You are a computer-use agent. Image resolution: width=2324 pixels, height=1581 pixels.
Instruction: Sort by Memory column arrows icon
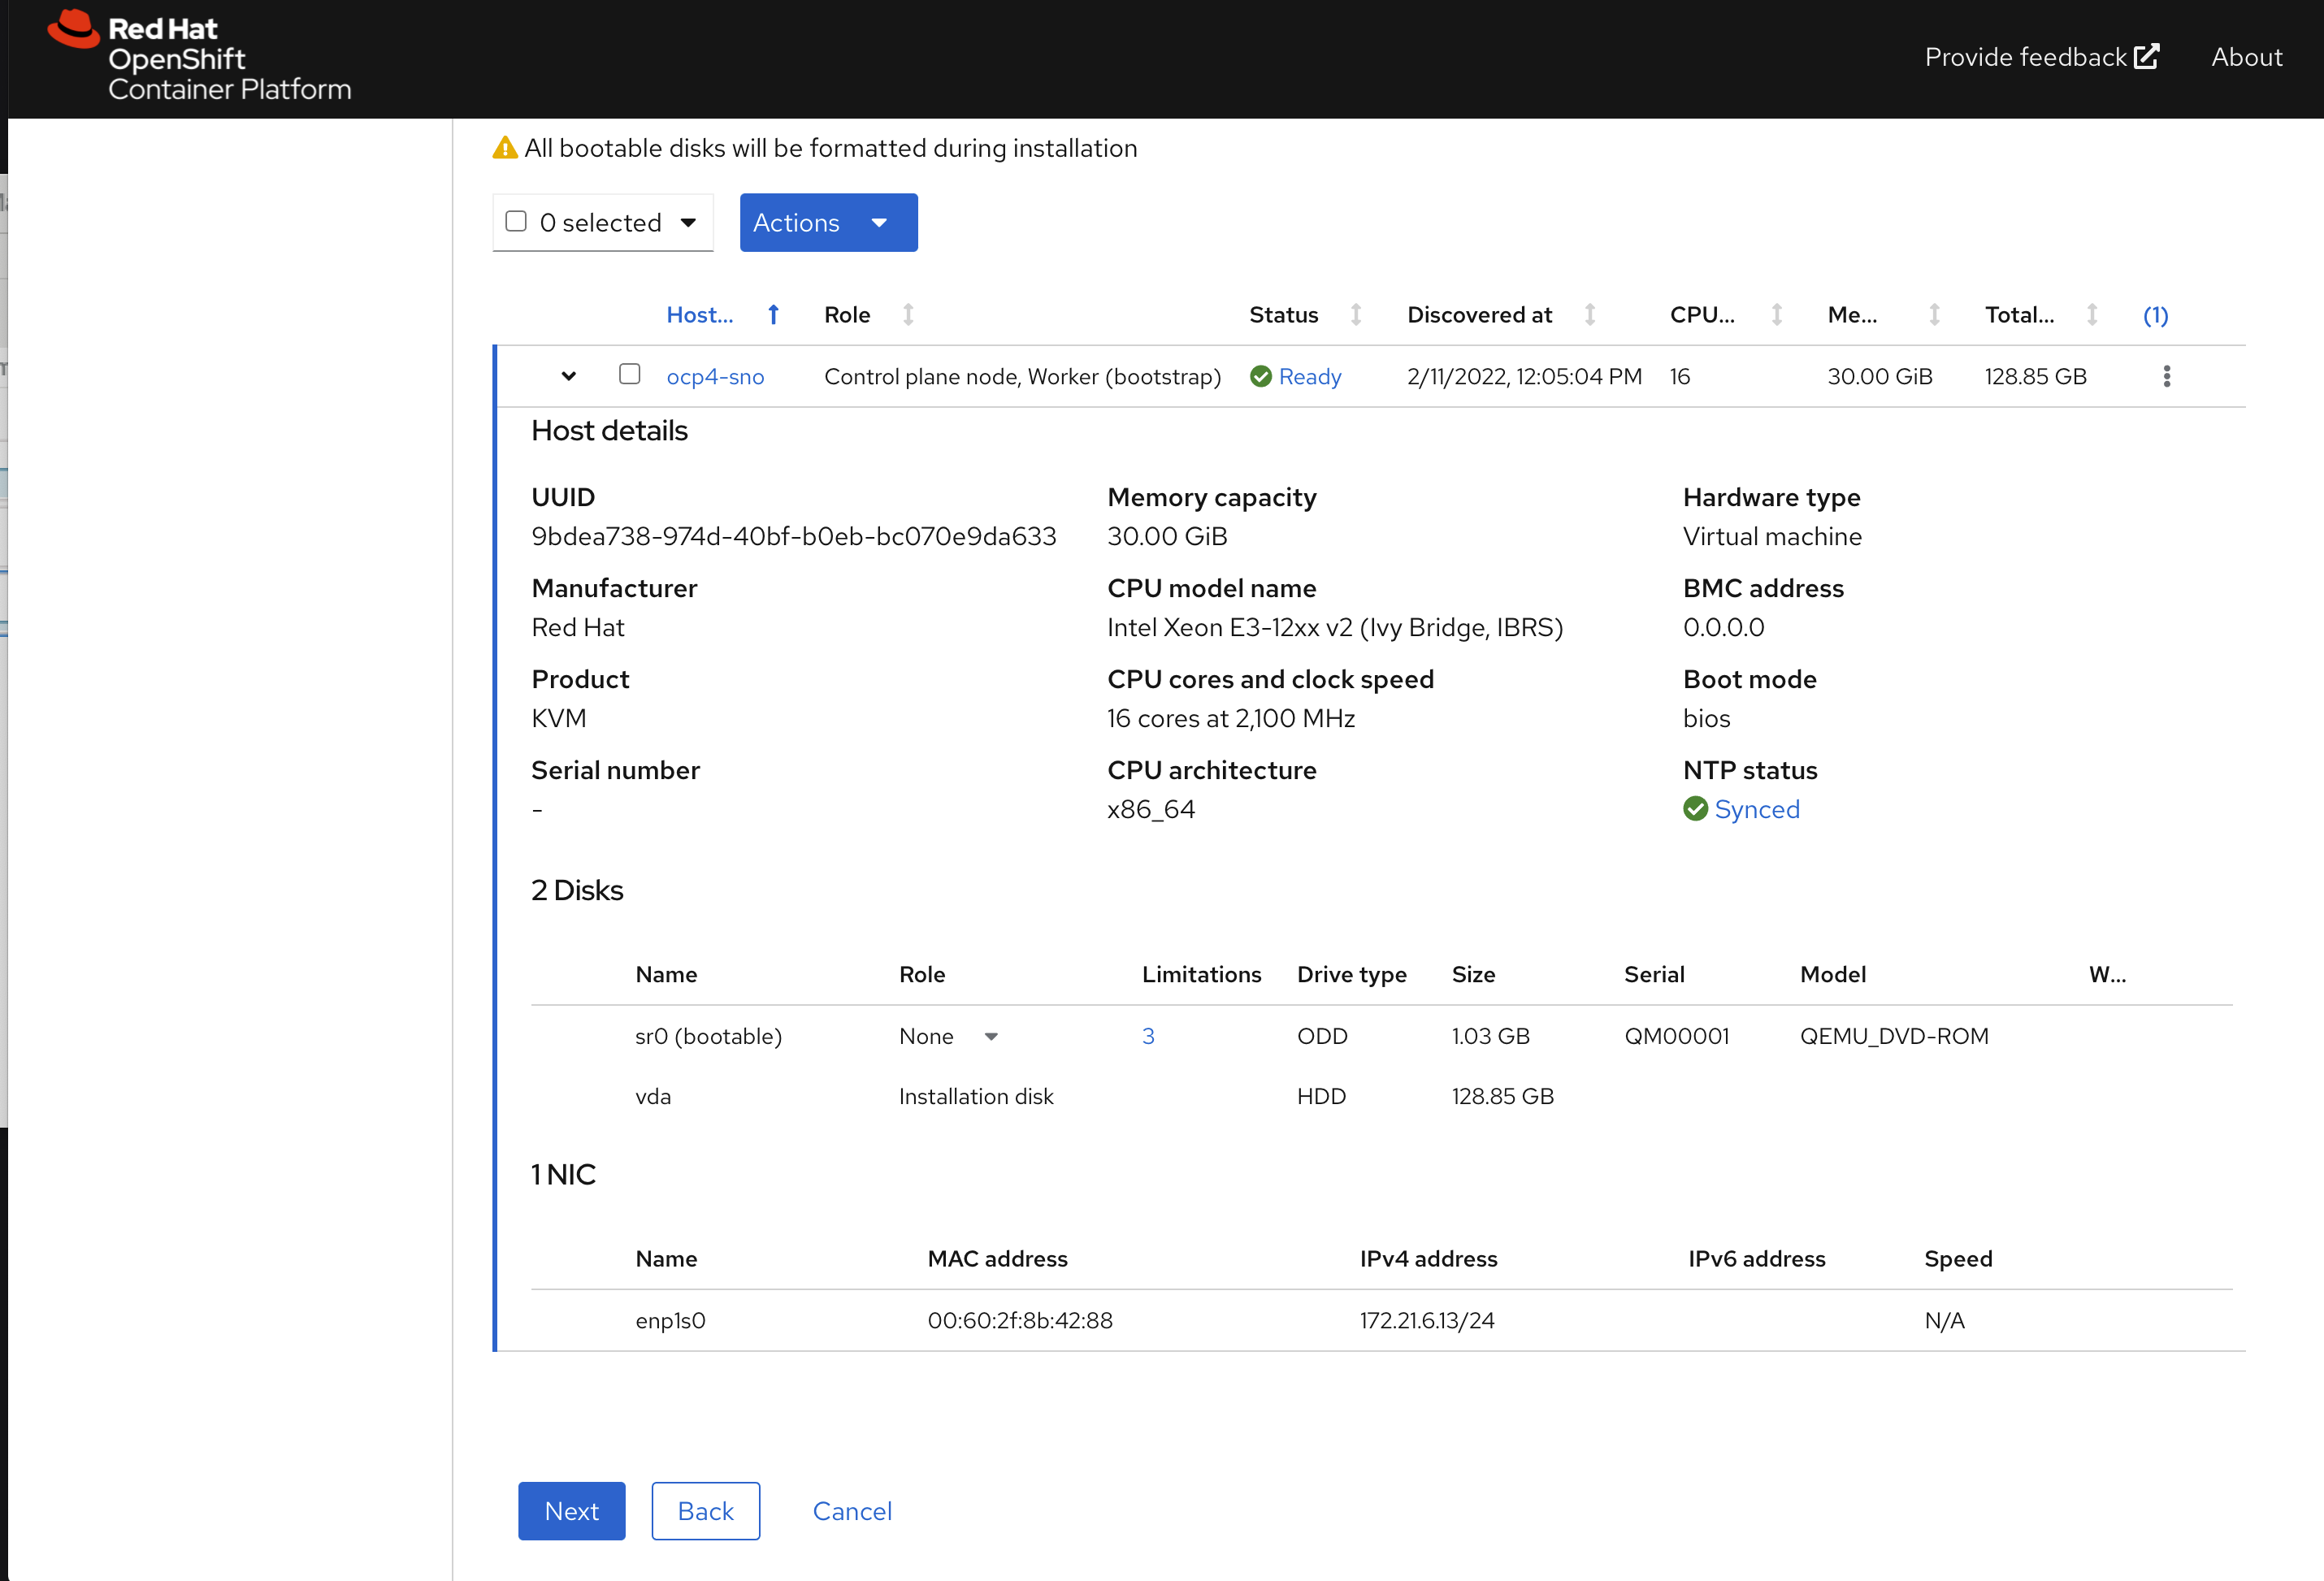[1934, 315]
